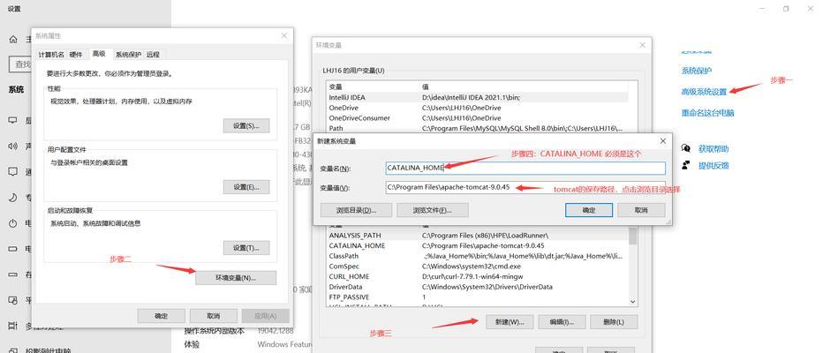Select FTP_PASSIVE system variable row
823x353 pixels.
[x=477, y=297]
